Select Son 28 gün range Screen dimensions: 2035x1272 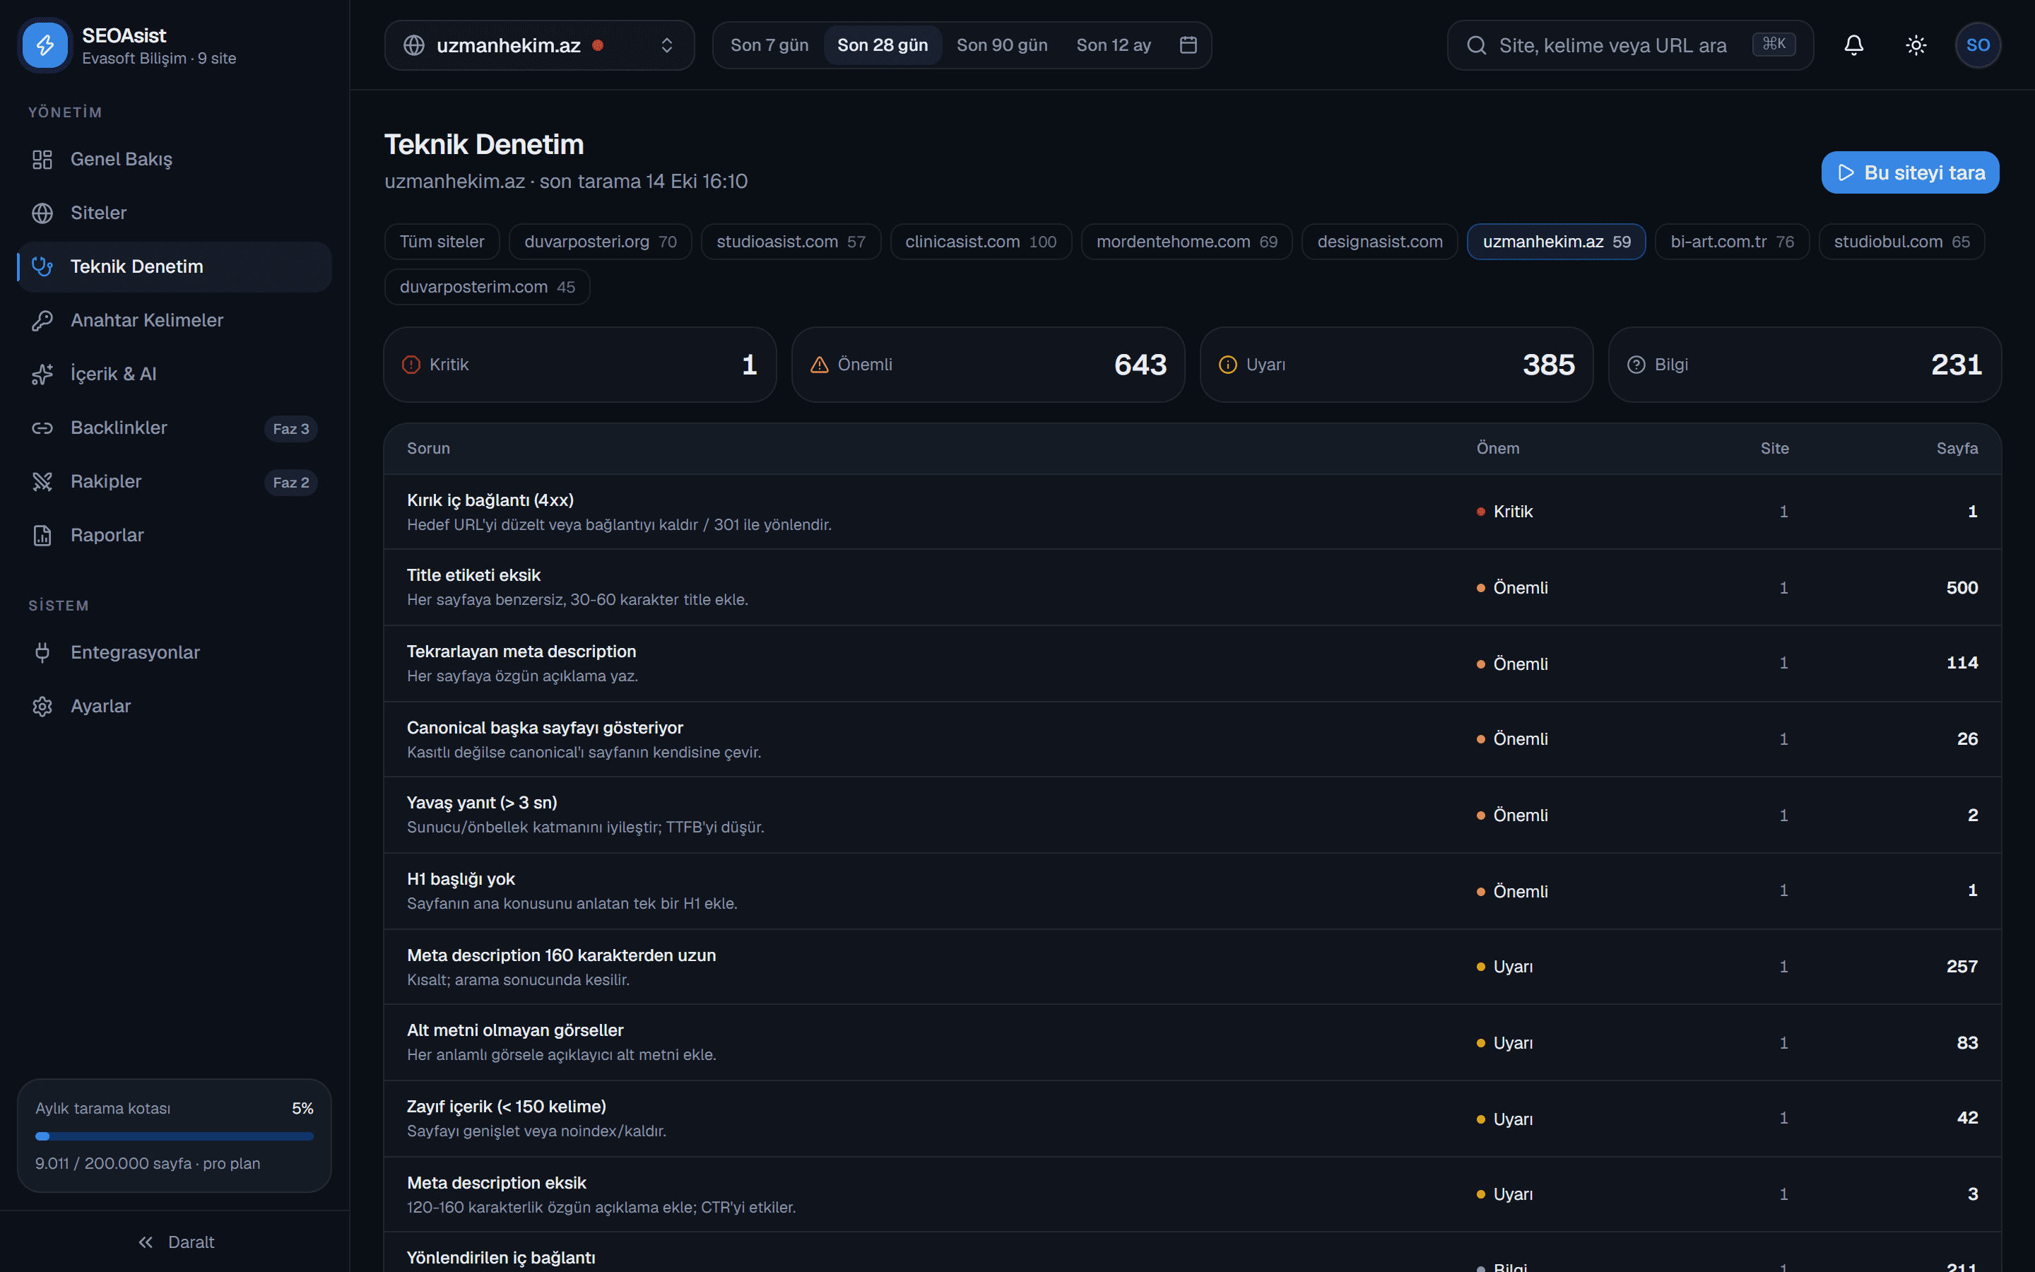(x=882, y=45)
